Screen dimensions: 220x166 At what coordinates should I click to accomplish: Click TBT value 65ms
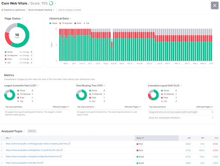point(202,150)
